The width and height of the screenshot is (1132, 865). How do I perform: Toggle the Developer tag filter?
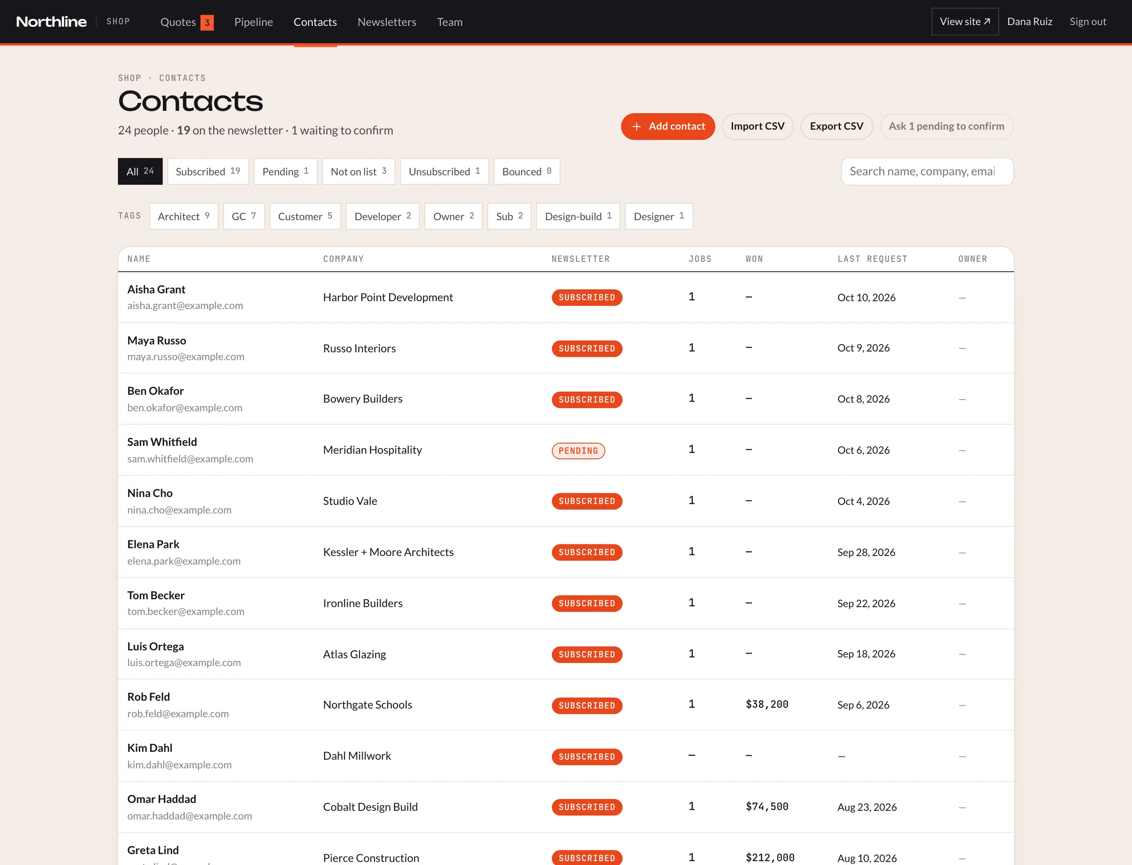click(383, 216)
